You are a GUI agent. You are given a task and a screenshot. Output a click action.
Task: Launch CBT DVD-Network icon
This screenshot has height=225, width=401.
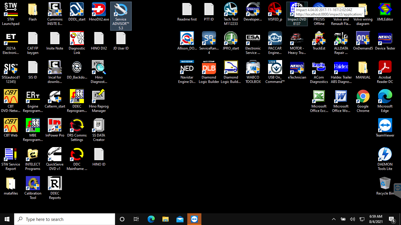(11, 101)
